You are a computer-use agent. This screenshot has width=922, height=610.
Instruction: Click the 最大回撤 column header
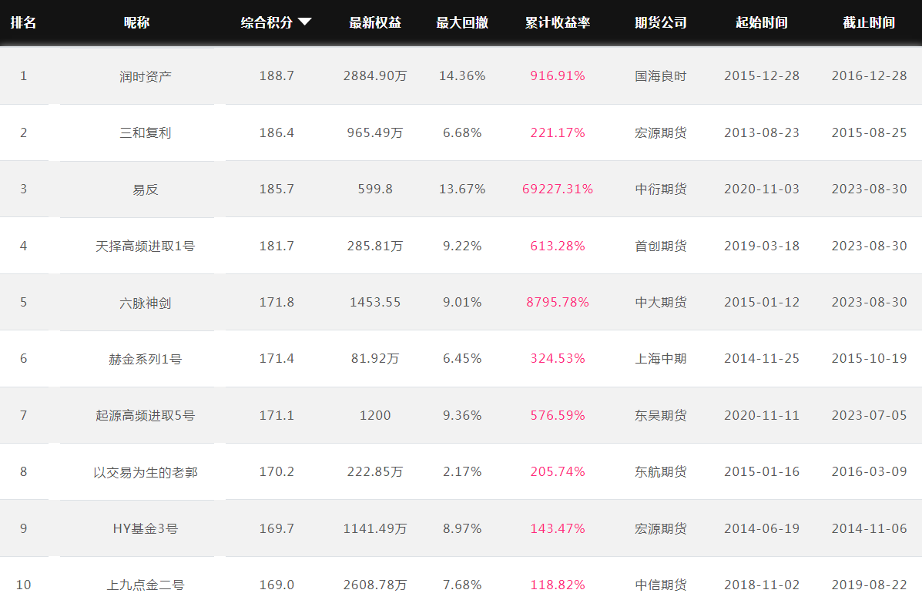pyautogui.click(x=462, y=22)
